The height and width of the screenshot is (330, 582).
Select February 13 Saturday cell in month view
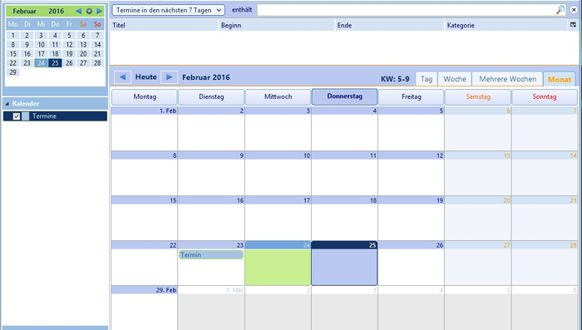click(x=478, y=174)
